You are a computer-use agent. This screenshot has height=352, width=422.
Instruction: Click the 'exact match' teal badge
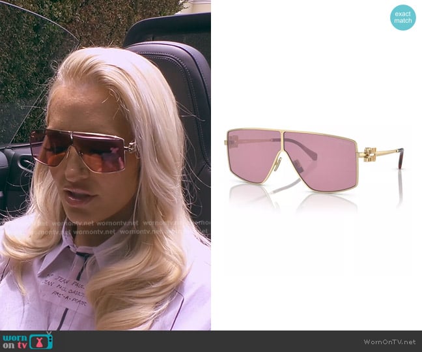click(x=403, y=17)
